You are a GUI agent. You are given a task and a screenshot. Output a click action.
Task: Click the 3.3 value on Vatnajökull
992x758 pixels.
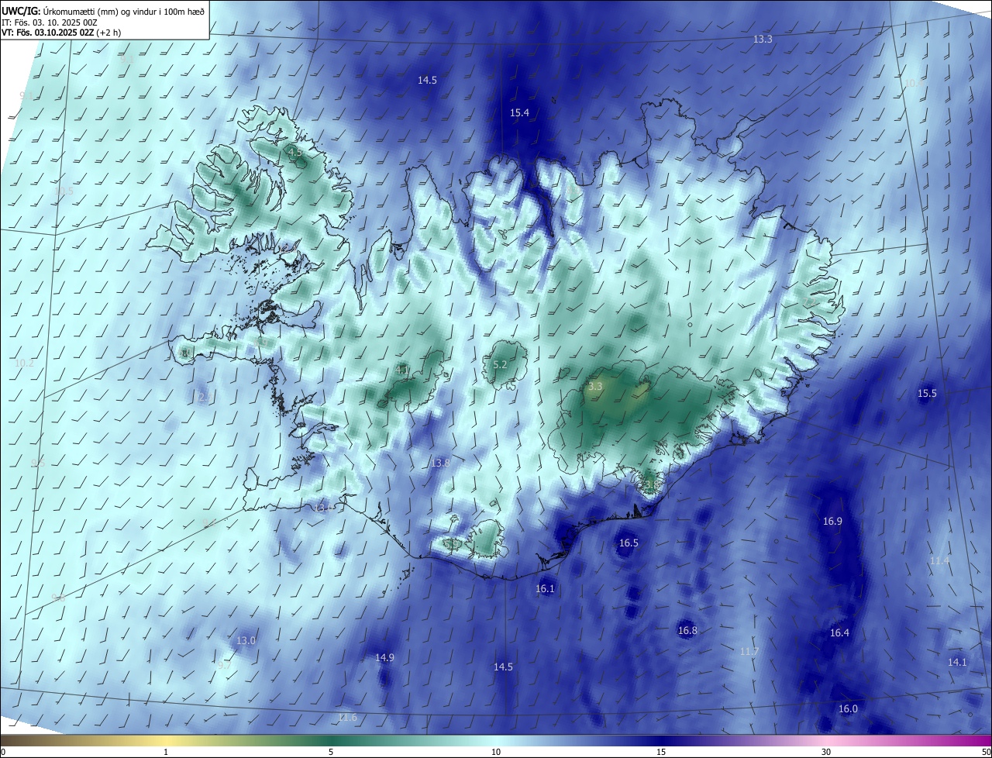pos(595,385)
